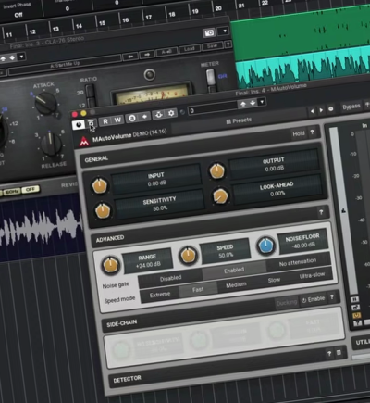Click the A/B comparison icon in MAutoVolume toolbar
The image size is (370, 403).
coord(132,118)
